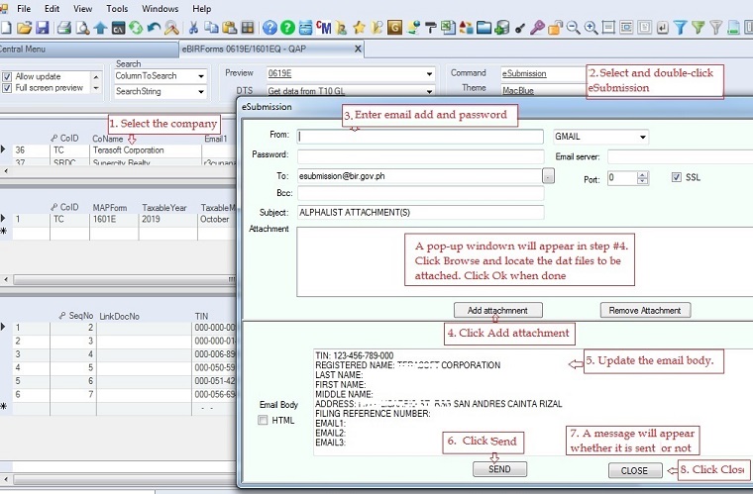Click in the Bcc field
This screenshot has width=753, height=494.
tap(420, 193)
